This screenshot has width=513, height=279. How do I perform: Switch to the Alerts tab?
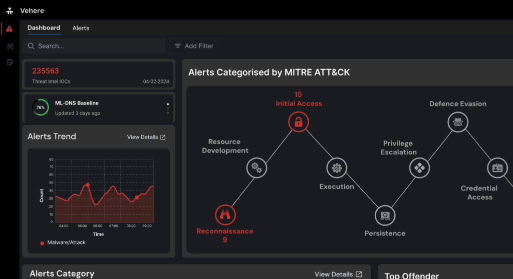81,28
